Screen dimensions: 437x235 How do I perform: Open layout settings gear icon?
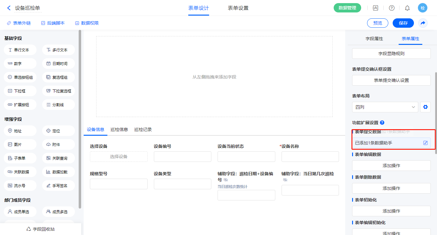(x=425, y=107)
